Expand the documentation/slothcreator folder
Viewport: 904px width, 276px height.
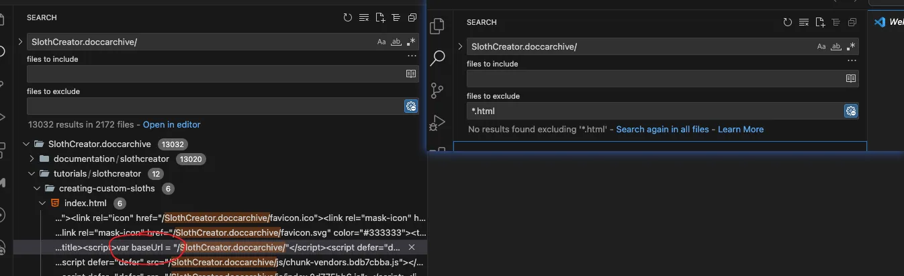(x=32, y=159)
